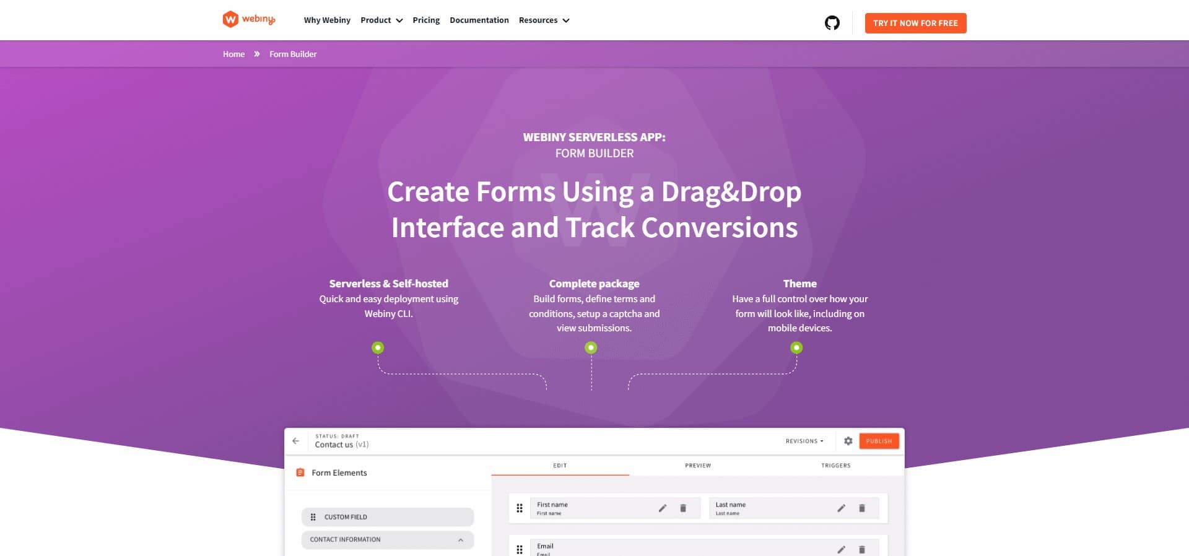Click the back arrow in form editor
Image resolution: width=1189 pixels, height=556 pixels.
tap(295, 441)
